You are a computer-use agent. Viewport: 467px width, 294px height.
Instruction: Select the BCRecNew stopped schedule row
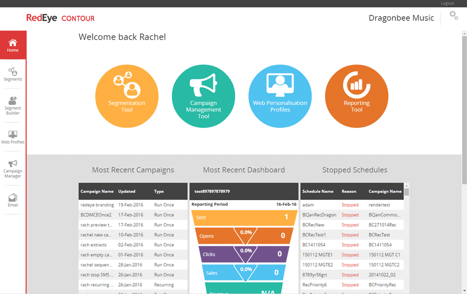pyautogui.click(x=313, y=225)
